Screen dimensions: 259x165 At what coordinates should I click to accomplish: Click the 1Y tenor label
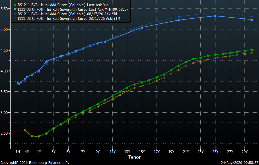pos(39,152)
